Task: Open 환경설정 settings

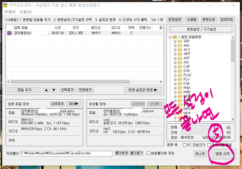Action: [175, 20]
